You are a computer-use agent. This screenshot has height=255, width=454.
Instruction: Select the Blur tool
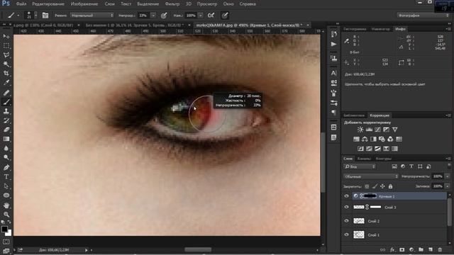pyautogui.click(x=6, y=148)
